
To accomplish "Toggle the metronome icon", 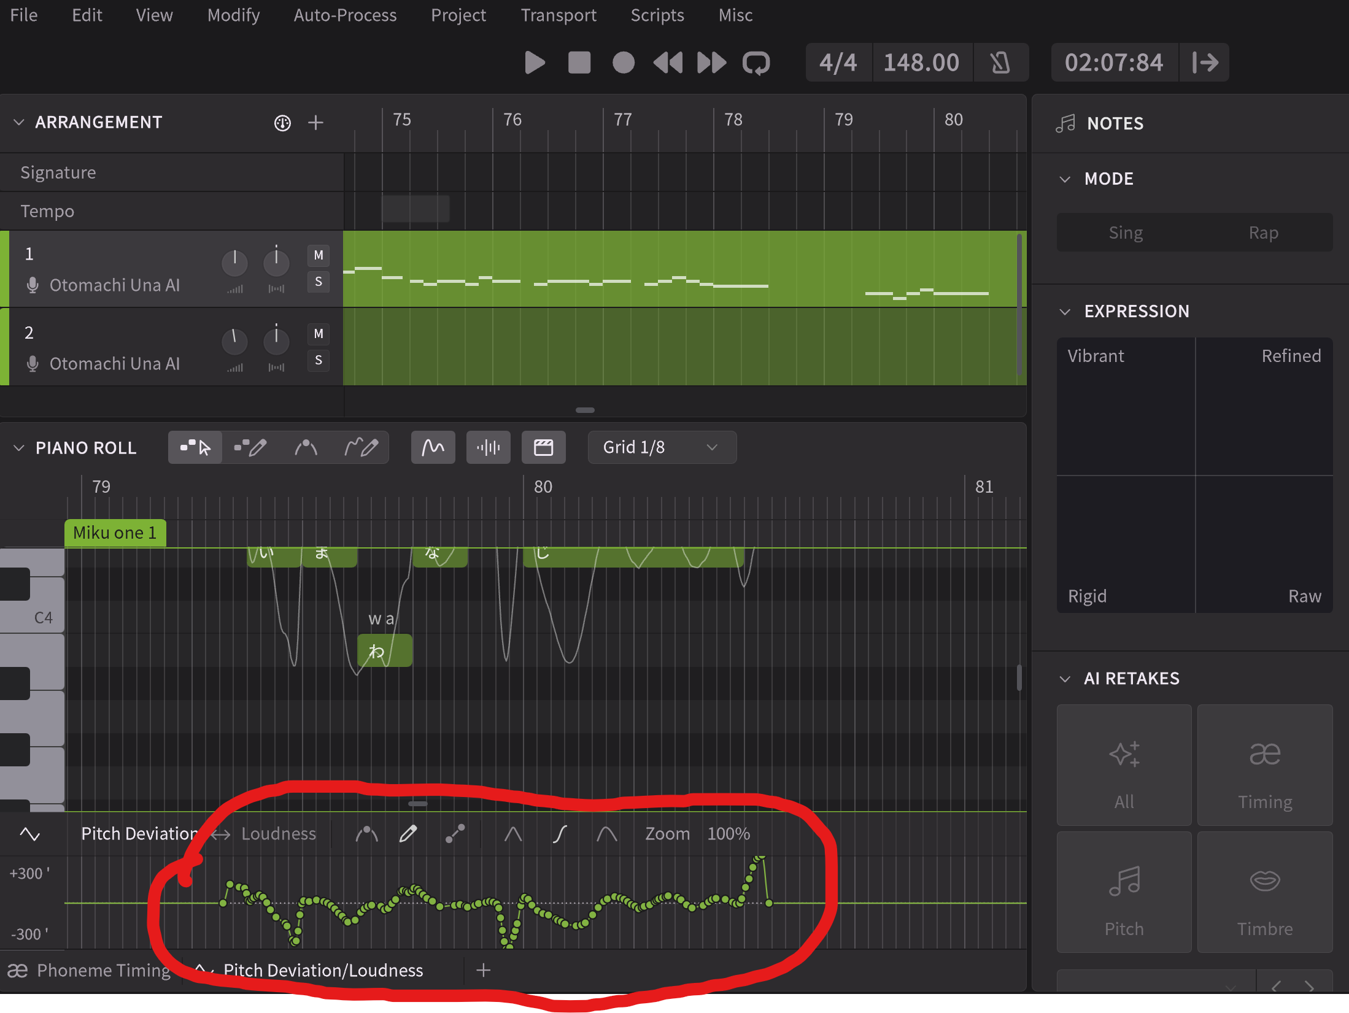I will (1000, 63).
